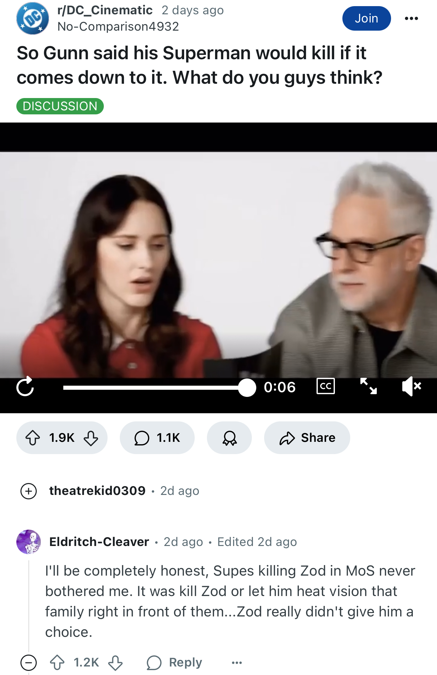437x675 pixels.
Task: Open the 1.1K comments section
Action: pos(157,438)
